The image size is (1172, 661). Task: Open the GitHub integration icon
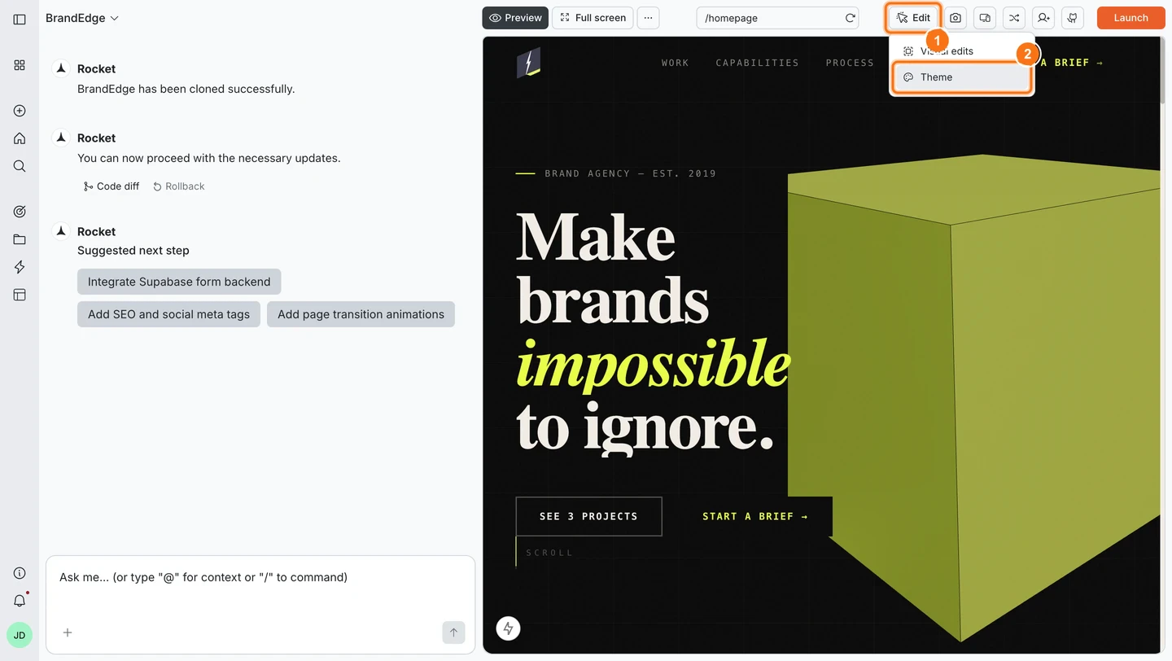tap(1073, 17)
